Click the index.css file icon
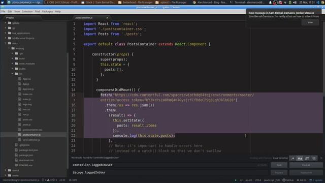 (x=20, y=94)
